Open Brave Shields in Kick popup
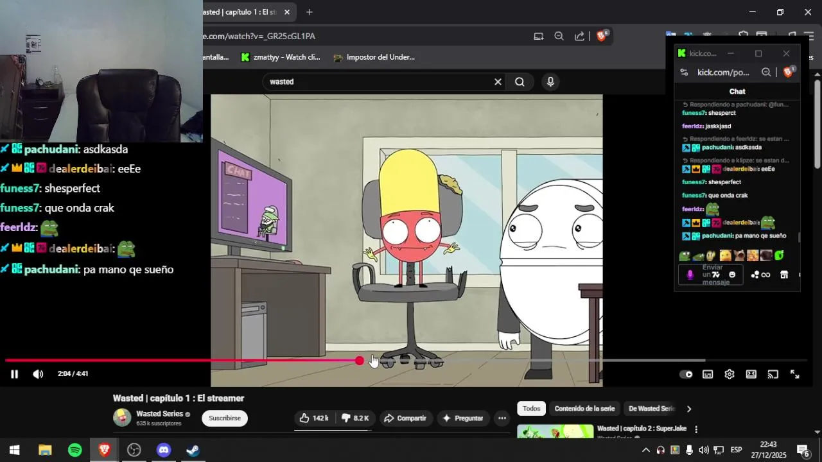This screenshot has width=822, height=462. tap(789, 72)
